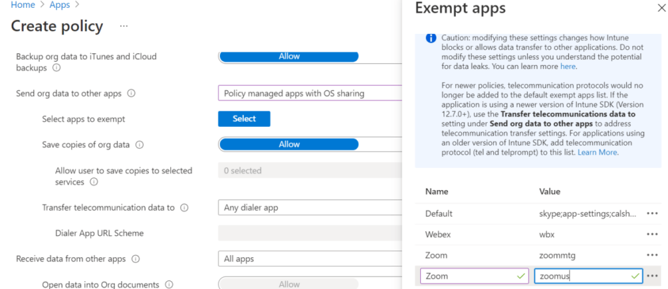The width and height of the screenshot is (668, 289).
Task: Toggle Backup org data to iTunes Allow switch
Action: pyautogui.click(x=289, y=57)
